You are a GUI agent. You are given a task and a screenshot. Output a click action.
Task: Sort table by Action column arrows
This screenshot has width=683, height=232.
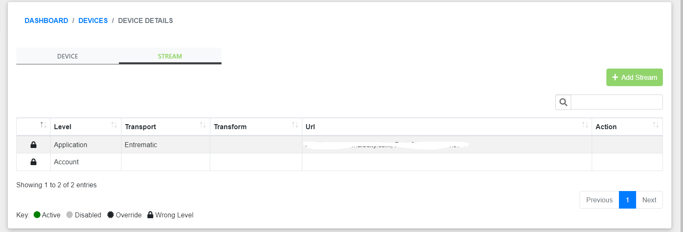656,125
